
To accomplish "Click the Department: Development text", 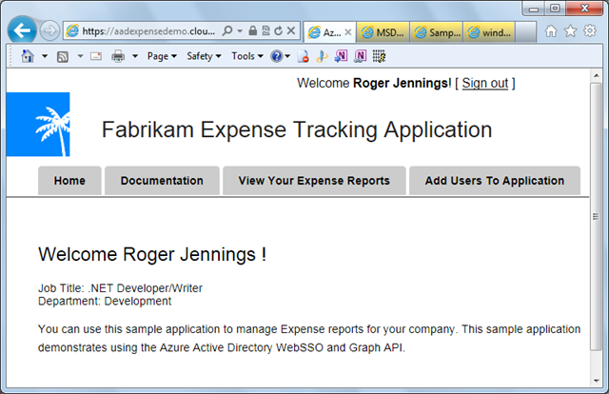I will coord(105,301).
